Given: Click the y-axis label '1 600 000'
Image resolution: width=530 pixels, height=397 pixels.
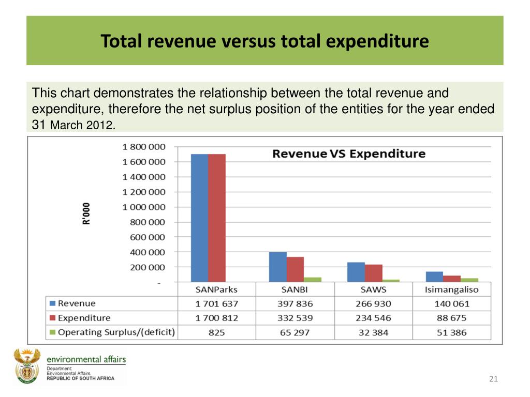Looking at the screenshot, I should [x=144, y=162].
